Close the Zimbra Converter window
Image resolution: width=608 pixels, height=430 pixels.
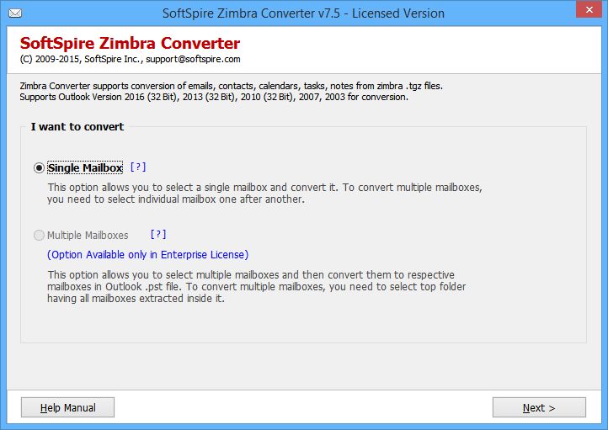[589, 10]
